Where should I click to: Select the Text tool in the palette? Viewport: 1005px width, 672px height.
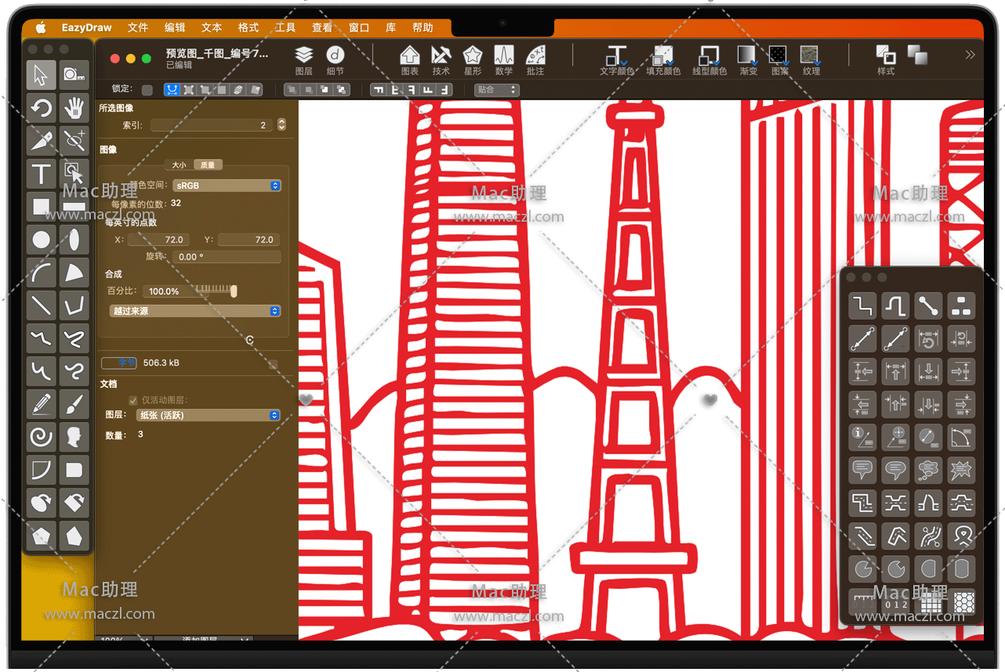pyautogui.click(x=41, y=174)
